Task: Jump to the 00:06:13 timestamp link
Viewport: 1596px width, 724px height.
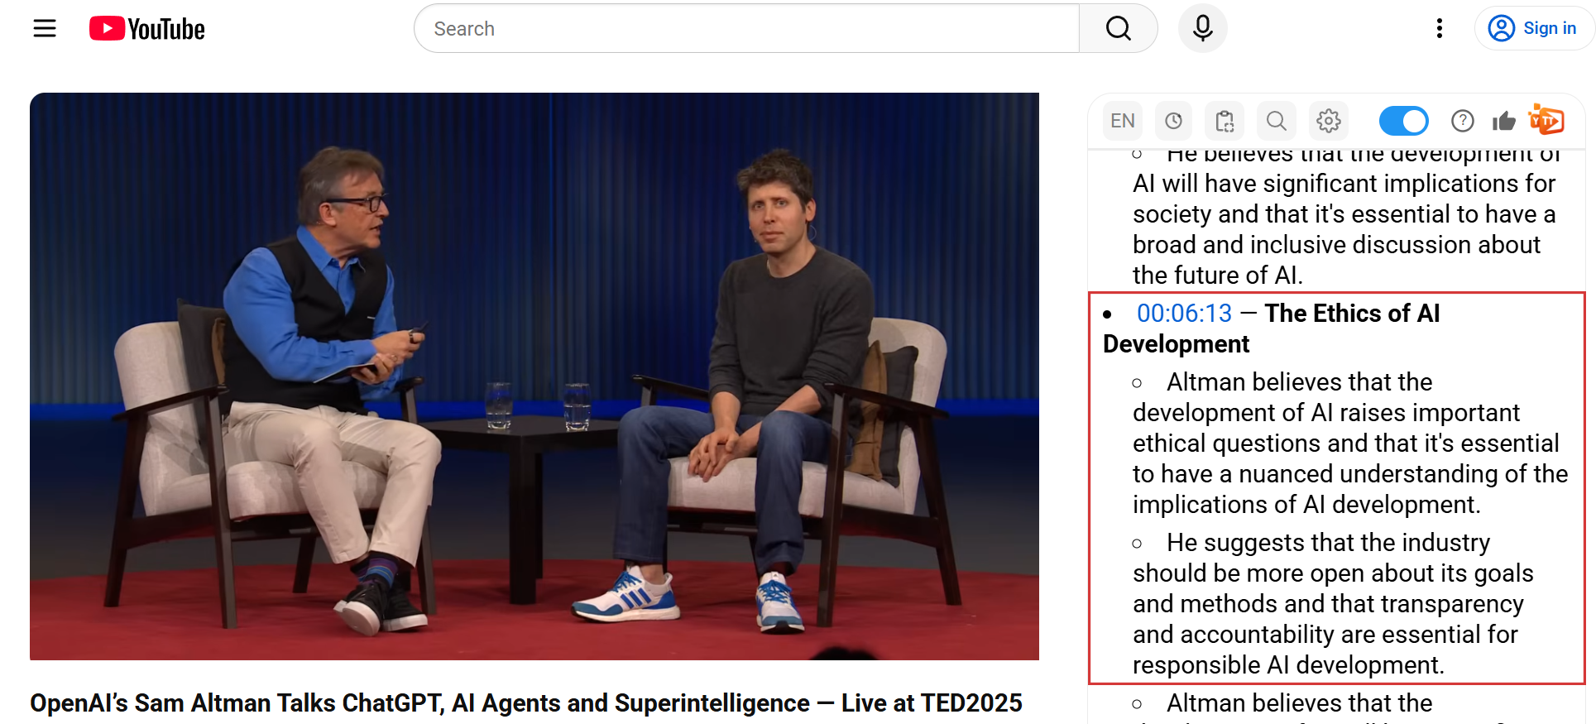Action: click(1184, 314)
